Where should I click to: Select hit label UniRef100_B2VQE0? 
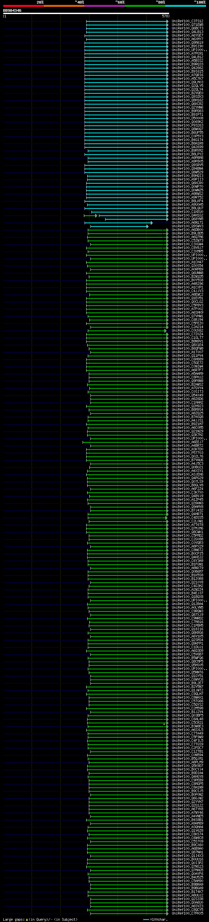187,93
